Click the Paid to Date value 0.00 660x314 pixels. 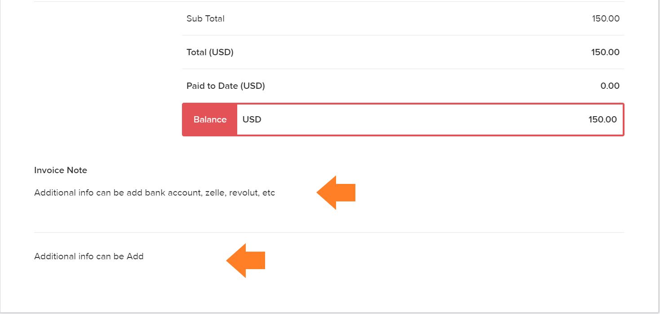610,86
